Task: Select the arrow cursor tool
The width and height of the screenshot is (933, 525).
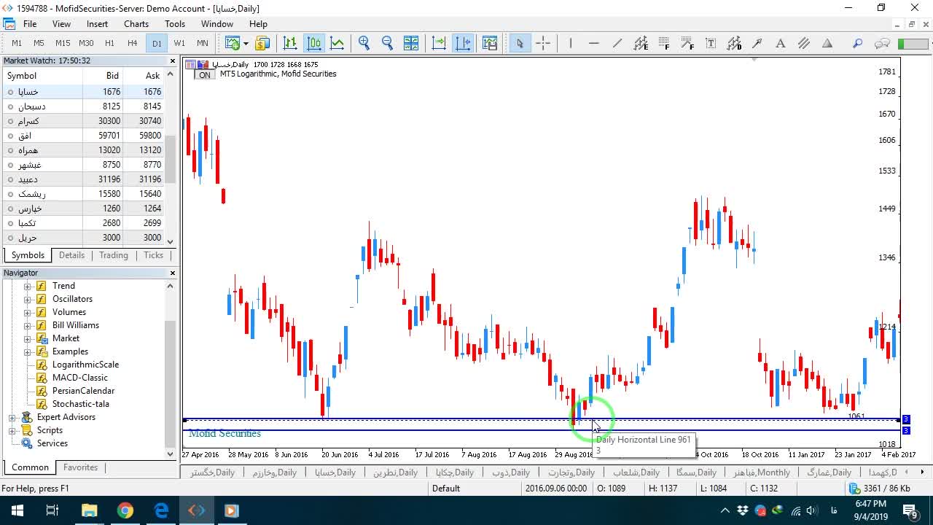Action: click(x=520, y=43)
